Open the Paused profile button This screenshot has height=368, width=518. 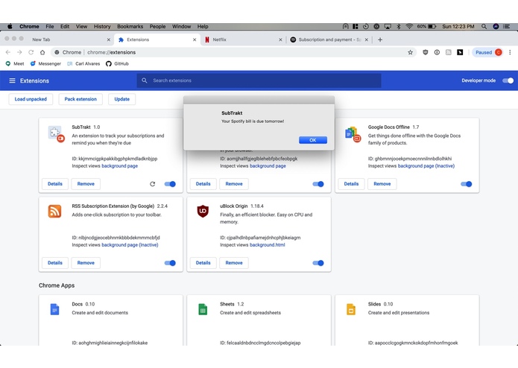(x=488, y=52)
